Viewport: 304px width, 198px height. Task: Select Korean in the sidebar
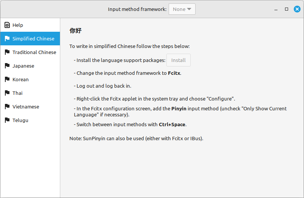[20, 79]
